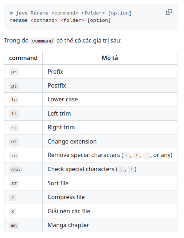The height and width of the screenshot is (238, 184).
Task: Click the underscore code tag in Remove special characters
Action: [146, 156]
